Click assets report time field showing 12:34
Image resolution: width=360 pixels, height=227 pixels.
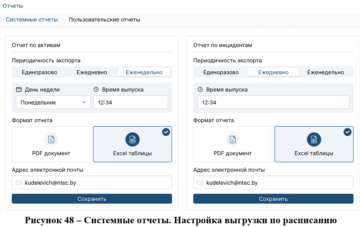tap(130, 102)
